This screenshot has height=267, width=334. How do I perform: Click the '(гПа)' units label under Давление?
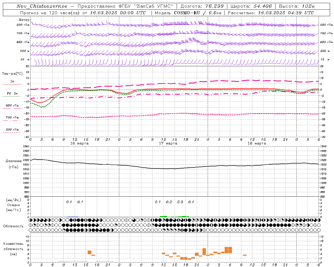tap(14, 167)
